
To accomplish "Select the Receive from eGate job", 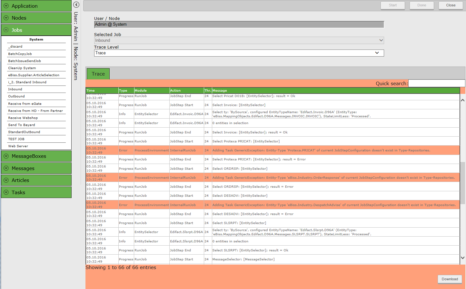I will click(25, 104).
